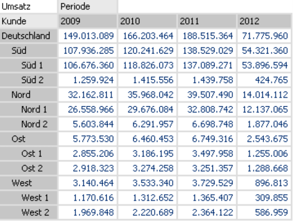The height and width of the screenshot is (221, 293).
Task: Select the West 2 row header
Action: click(x=29, y=213)
